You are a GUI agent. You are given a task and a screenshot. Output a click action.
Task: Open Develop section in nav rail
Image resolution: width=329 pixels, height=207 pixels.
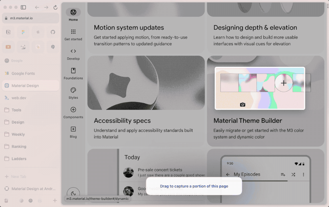pos(73,54)
